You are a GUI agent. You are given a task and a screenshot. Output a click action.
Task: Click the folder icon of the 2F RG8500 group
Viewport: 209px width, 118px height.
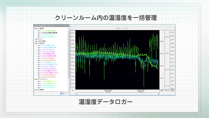[x=36, y=43]
